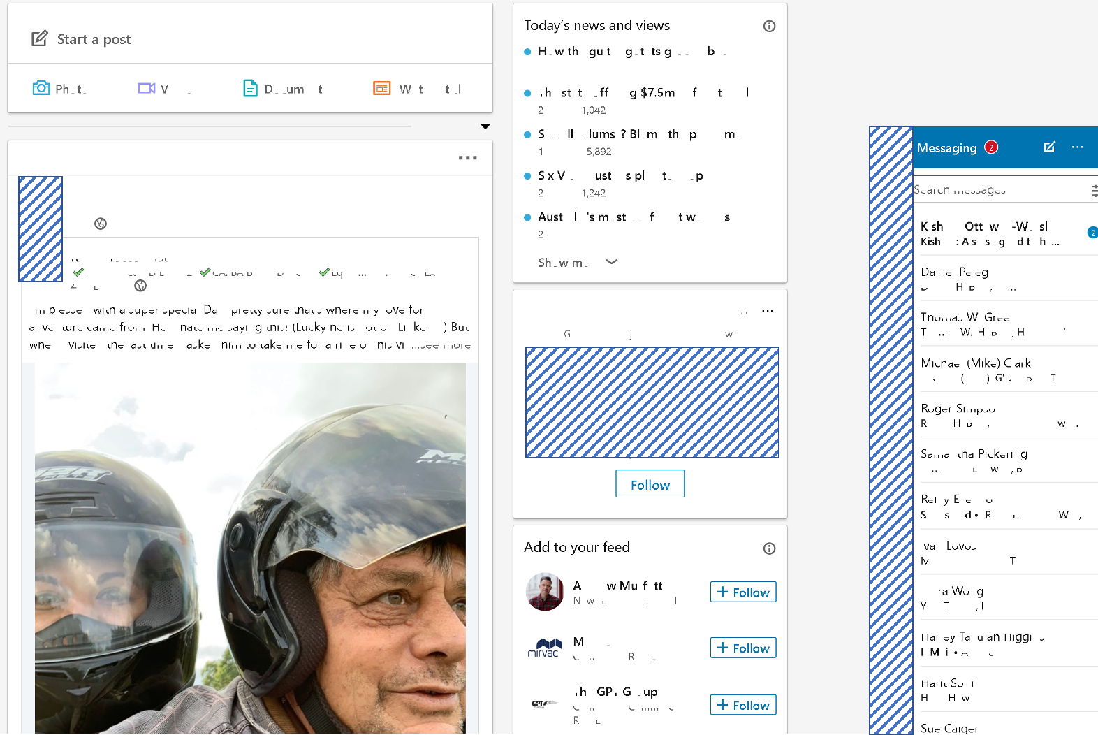Image resolution: width=1098 pixels, height=735 pixels.
Task: Open the news story with 1,242 readers
Action: (x=620, y=176)
